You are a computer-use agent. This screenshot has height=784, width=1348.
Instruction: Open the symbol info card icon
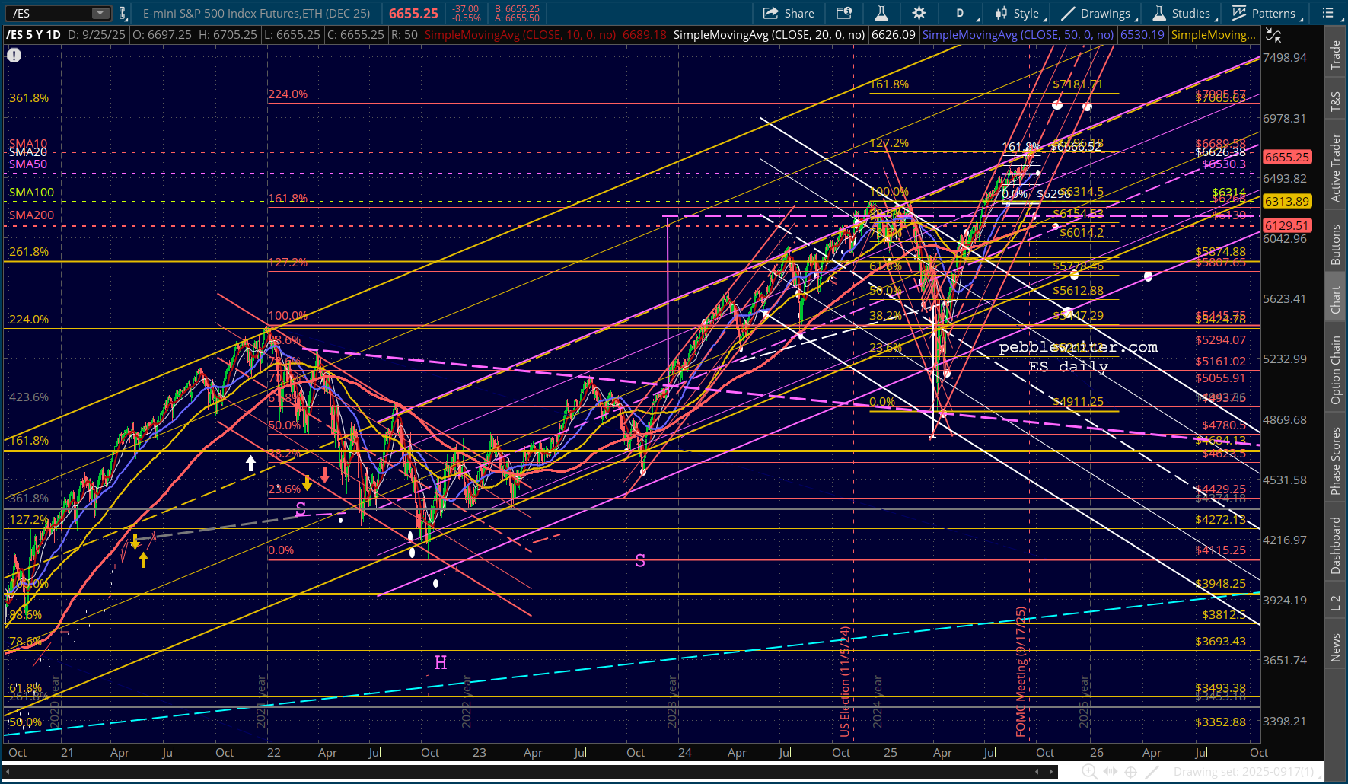coord(843,13)
